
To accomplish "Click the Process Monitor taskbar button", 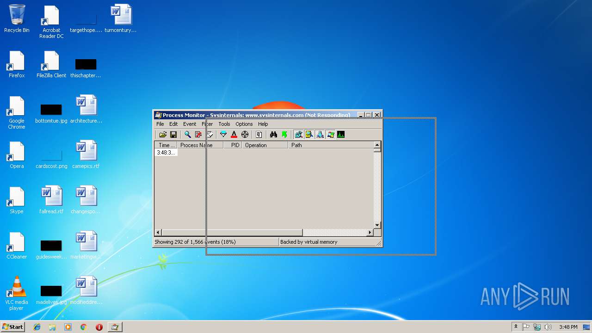I will (115, 327).
